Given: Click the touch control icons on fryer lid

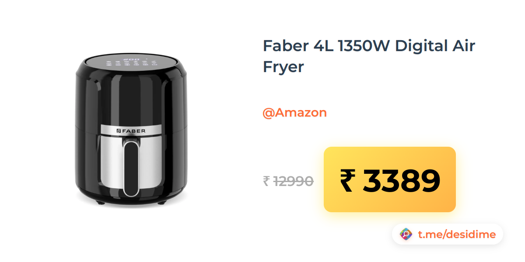Looking at the screenshot, I should click(132, 64).
